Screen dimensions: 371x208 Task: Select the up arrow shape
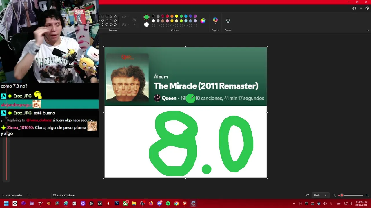pyautogui.click(x=115, y=21)
